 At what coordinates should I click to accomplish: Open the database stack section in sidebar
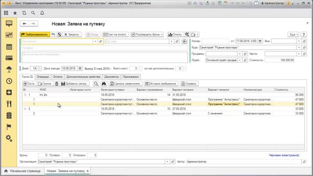tap(9, 115)
